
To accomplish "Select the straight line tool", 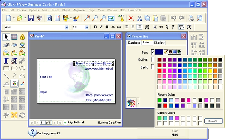I will 6,76.
